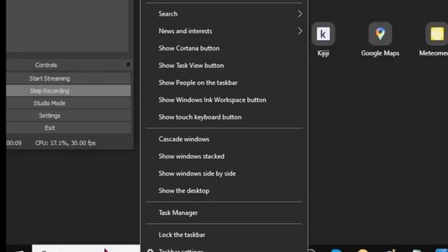Click the Exit button in OBS
448x252 pixels.
coord(69,127)
